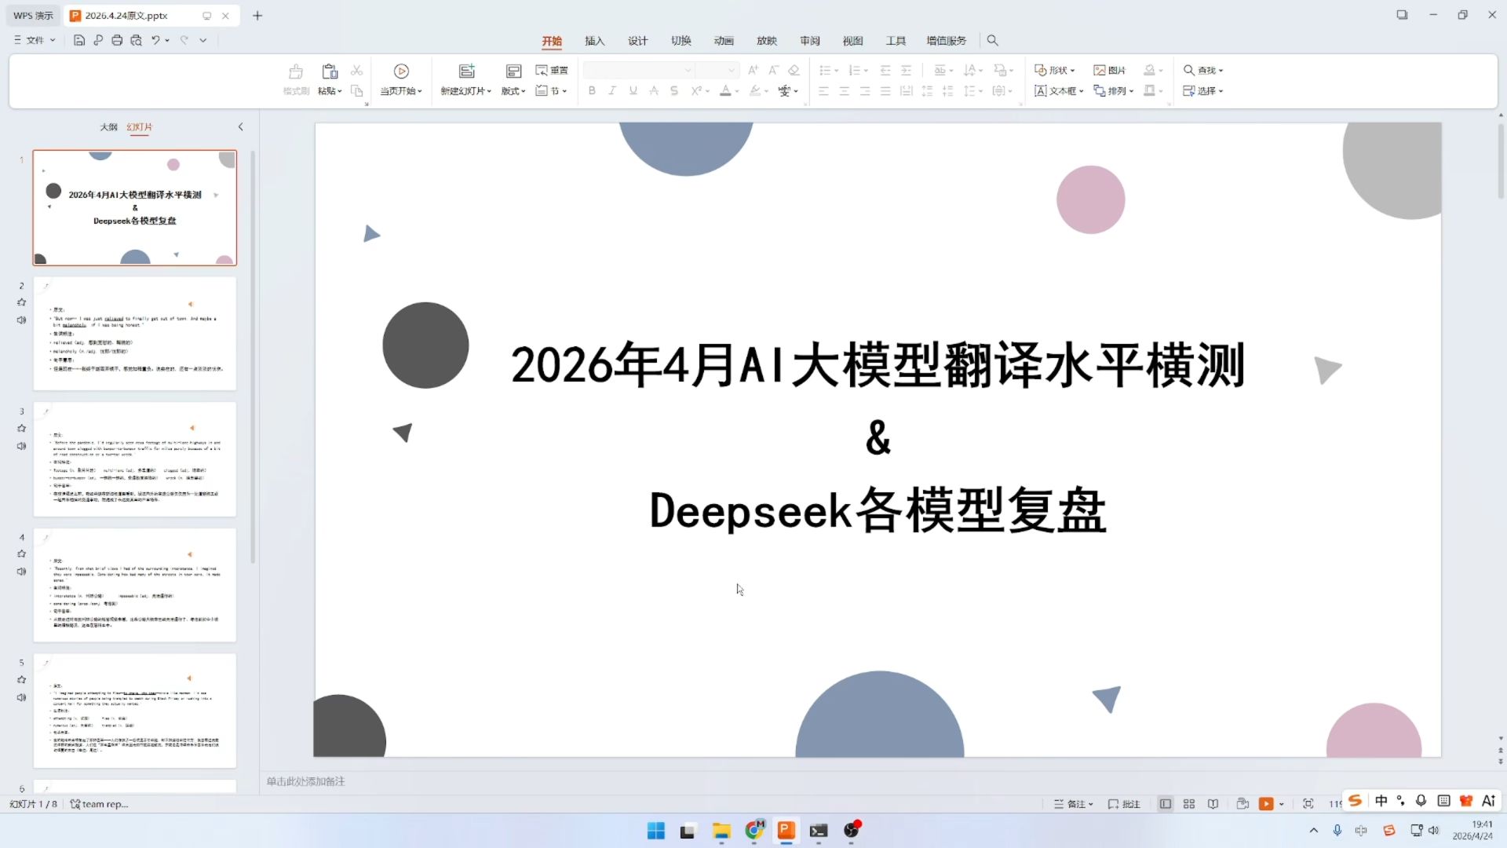Click the Reset slide (重置) button
The width and height of the screenshot is (1507, 848).
(552, 71)
